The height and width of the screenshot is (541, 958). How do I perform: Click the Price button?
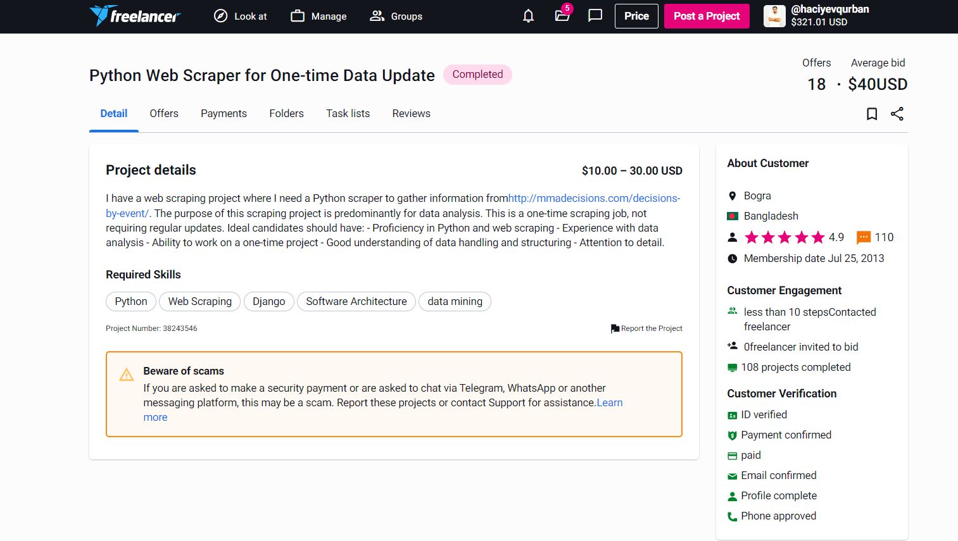click(x=636, y=16)
